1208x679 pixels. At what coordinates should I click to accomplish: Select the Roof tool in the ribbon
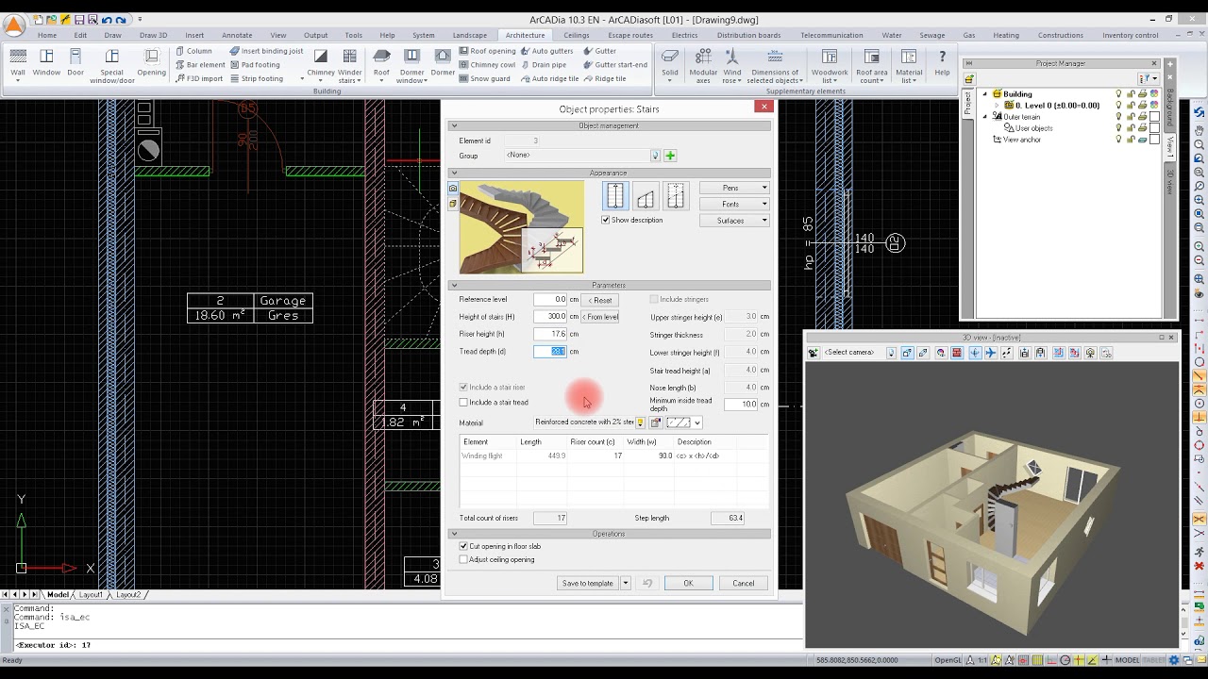point(381,63)
